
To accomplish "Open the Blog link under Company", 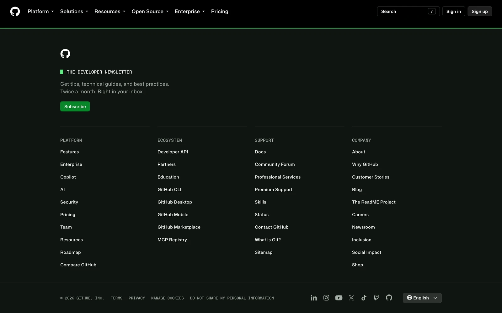I will click(357, 189).
